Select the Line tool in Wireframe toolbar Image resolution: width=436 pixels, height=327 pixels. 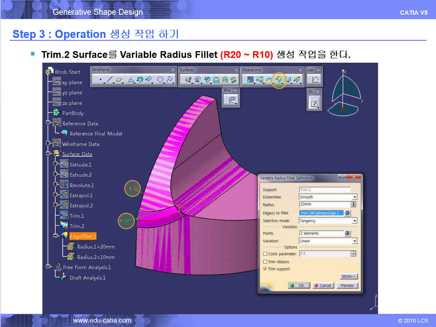click(x=110, y=80)
